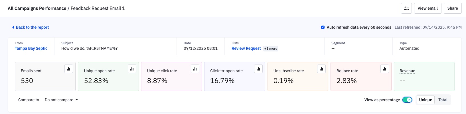Open the Review Request list link
This screenshot has height=114, width=466.
coord(246,48)
